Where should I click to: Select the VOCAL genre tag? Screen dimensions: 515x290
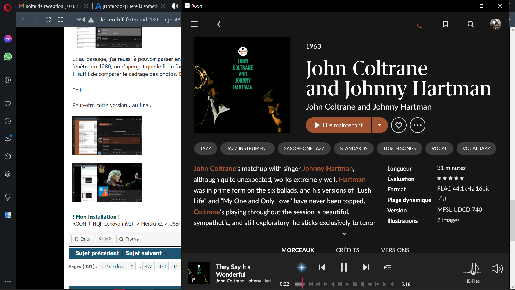click(439, 148)
